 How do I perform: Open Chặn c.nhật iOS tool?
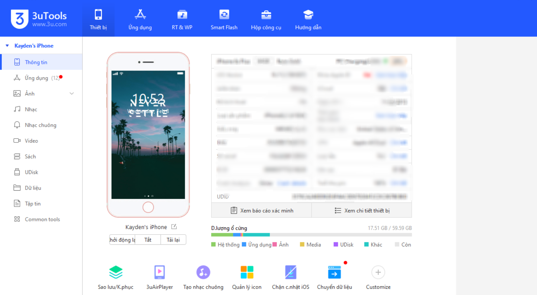coord(290,273)
